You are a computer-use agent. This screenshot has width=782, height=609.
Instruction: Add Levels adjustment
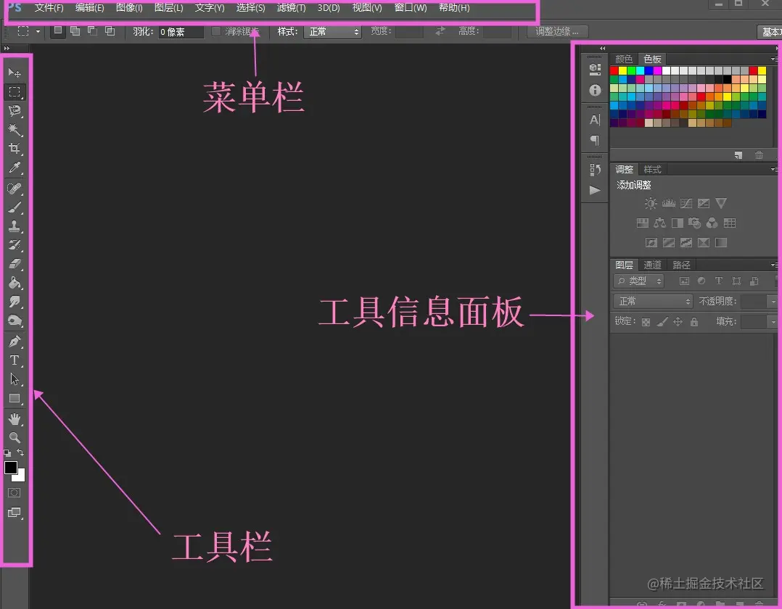pyautogui.click(x=668, y=203)
